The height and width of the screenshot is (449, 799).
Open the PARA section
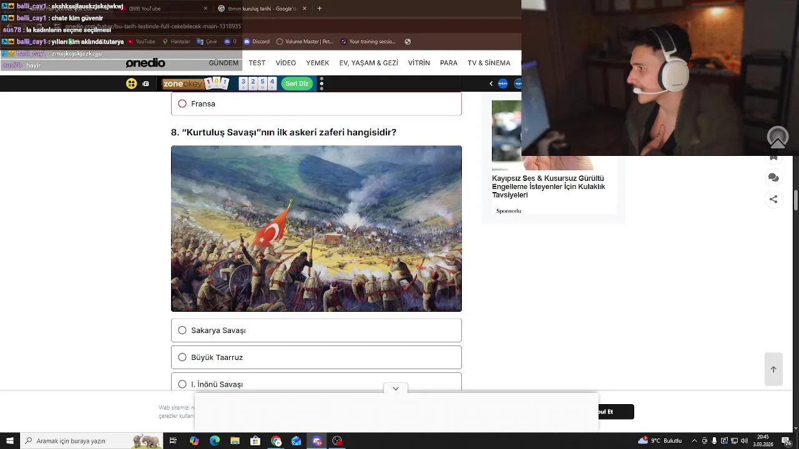tap(448, 63)
